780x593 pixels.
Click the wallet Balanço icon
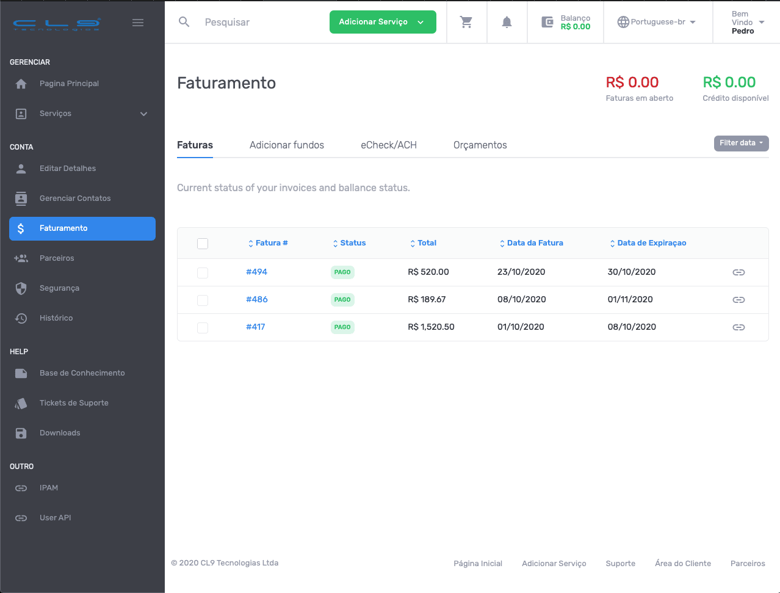[x=547, y=22]
